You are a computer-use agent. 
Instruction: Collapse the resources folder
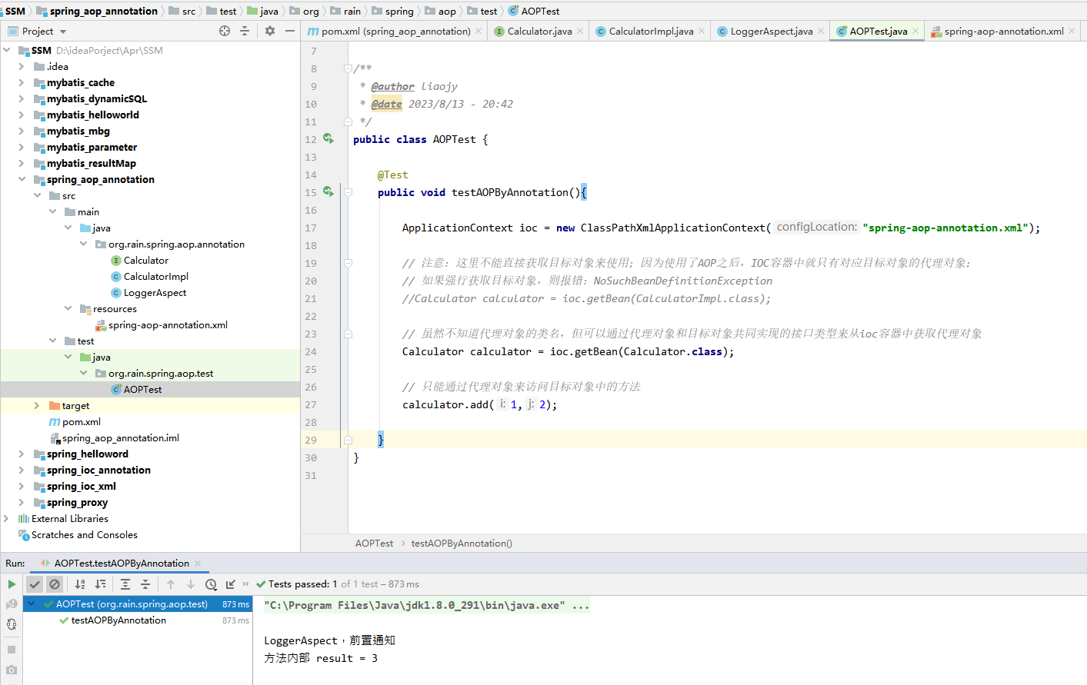(x=68, y=309)
